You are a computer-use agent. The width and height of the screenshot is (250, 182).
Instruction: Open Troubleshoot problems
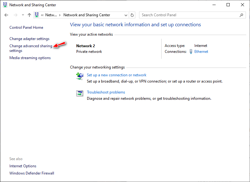pos(106,92)
